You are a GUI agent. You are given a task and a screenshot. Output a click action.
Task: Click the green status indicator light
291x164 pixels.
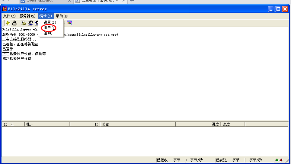pyautogui.click(x=277, y=160)
